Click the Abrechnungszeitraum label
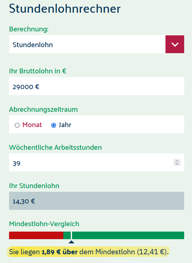The width and height of the screenshot is (192, 263). click(x=43, y=110)
